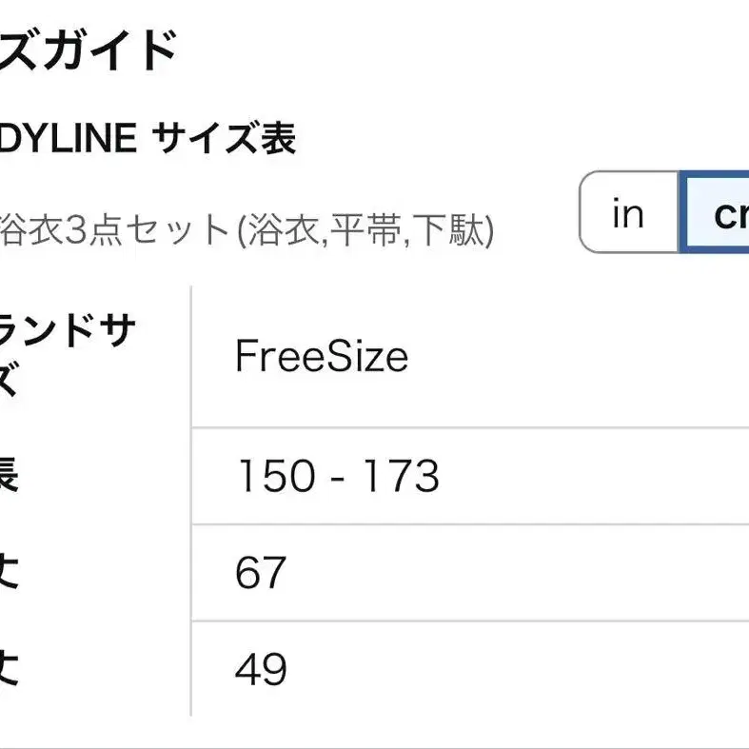749x749 pixels.
Task: Click the 下駄 word in description
Action: pos(449,229)
